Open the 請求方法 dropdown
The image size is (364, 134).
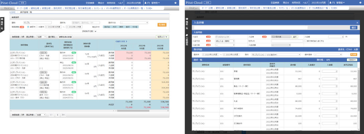click(x=134, y=23)
